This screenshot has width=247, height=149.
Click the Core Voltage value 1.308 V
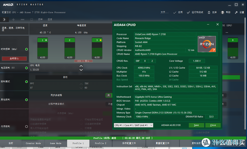(x=197, y=61)
